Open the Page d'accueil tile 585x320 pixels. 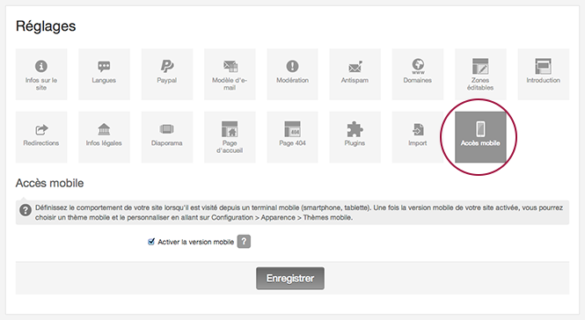pos(230,137)
